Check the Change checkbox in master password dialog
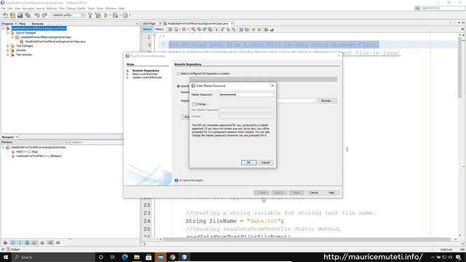 pyautogui.click(x=194, y=104)
